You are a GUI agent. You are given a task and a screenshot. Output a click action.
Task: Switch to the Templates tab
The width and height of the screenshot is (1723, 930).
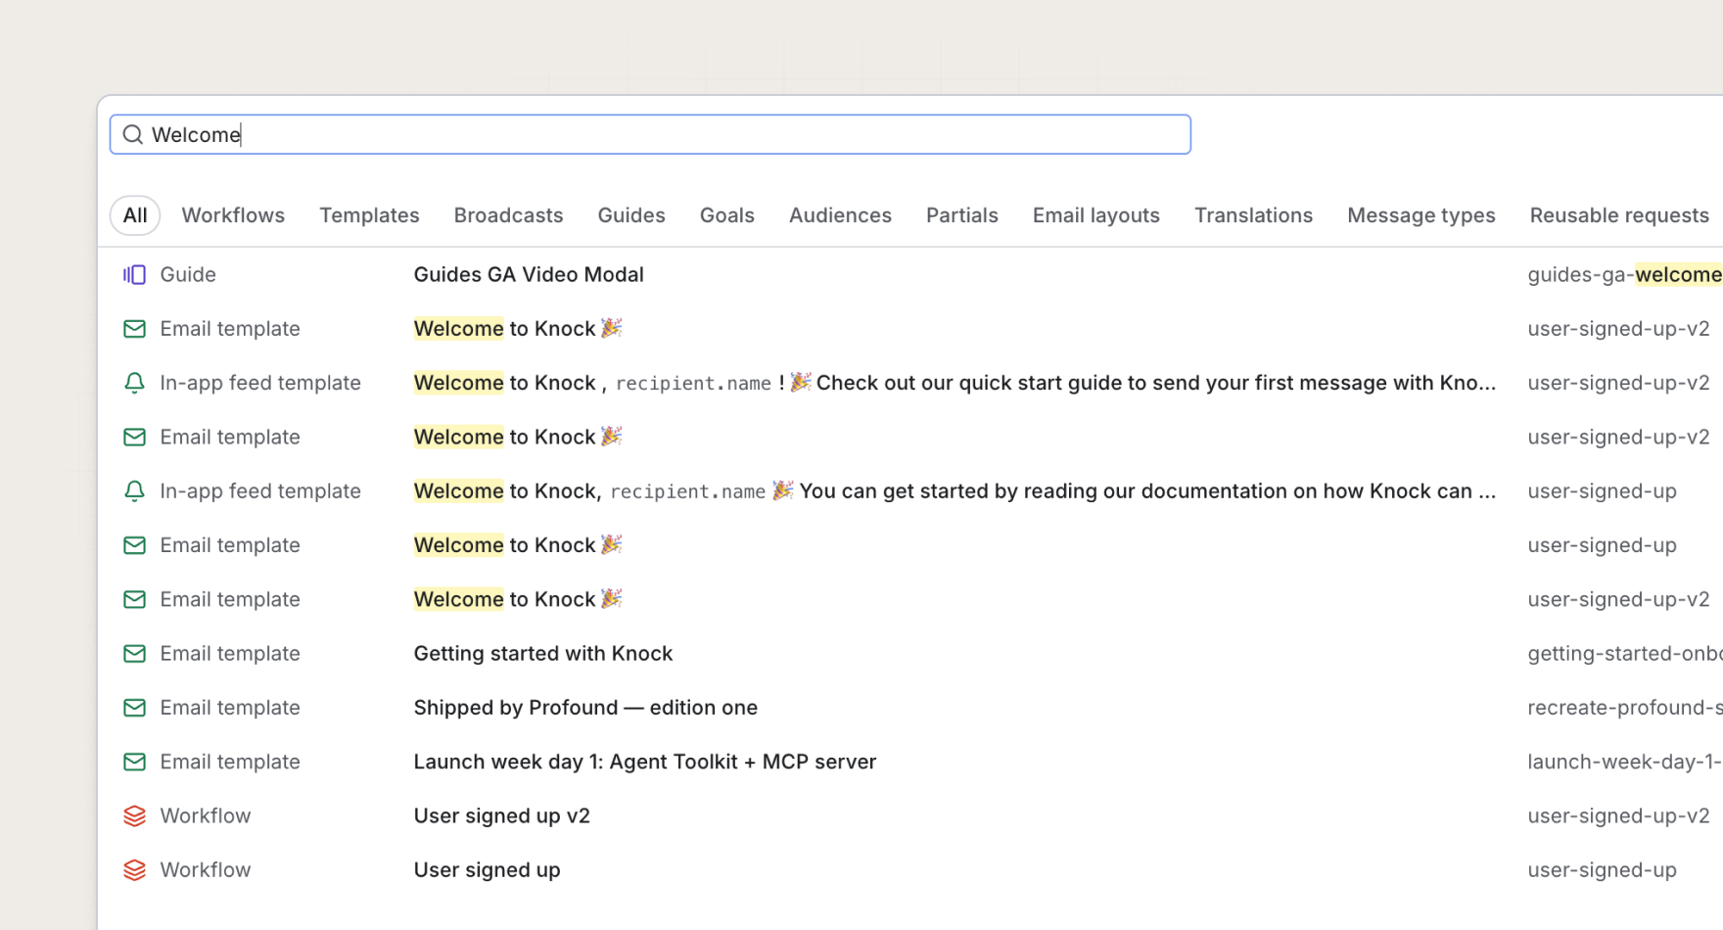[x=369, y=215]
